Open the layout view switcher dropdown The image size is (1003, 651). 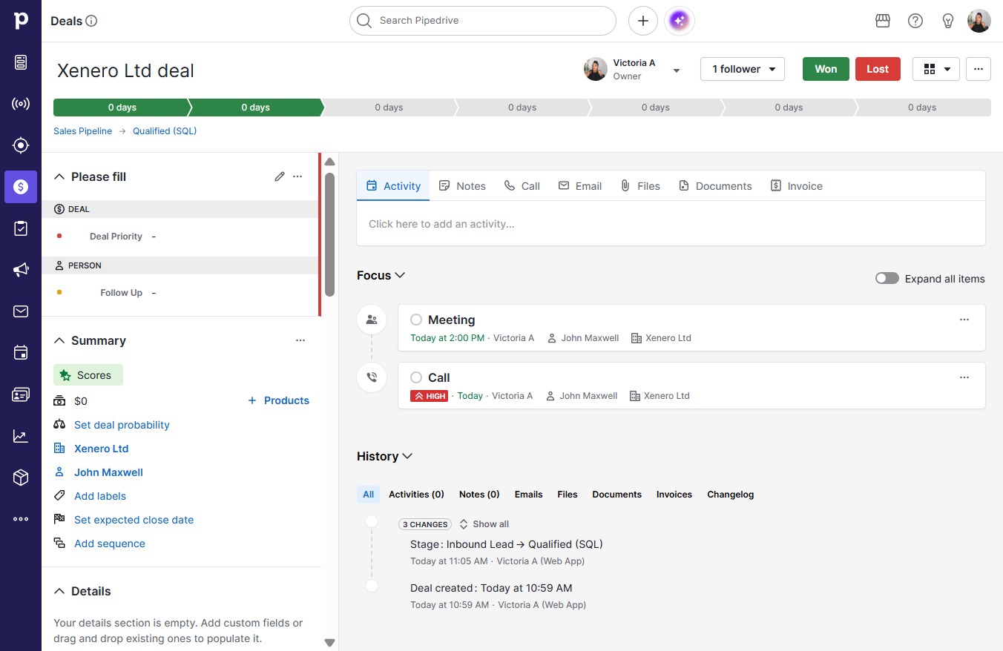pos(936,69)
